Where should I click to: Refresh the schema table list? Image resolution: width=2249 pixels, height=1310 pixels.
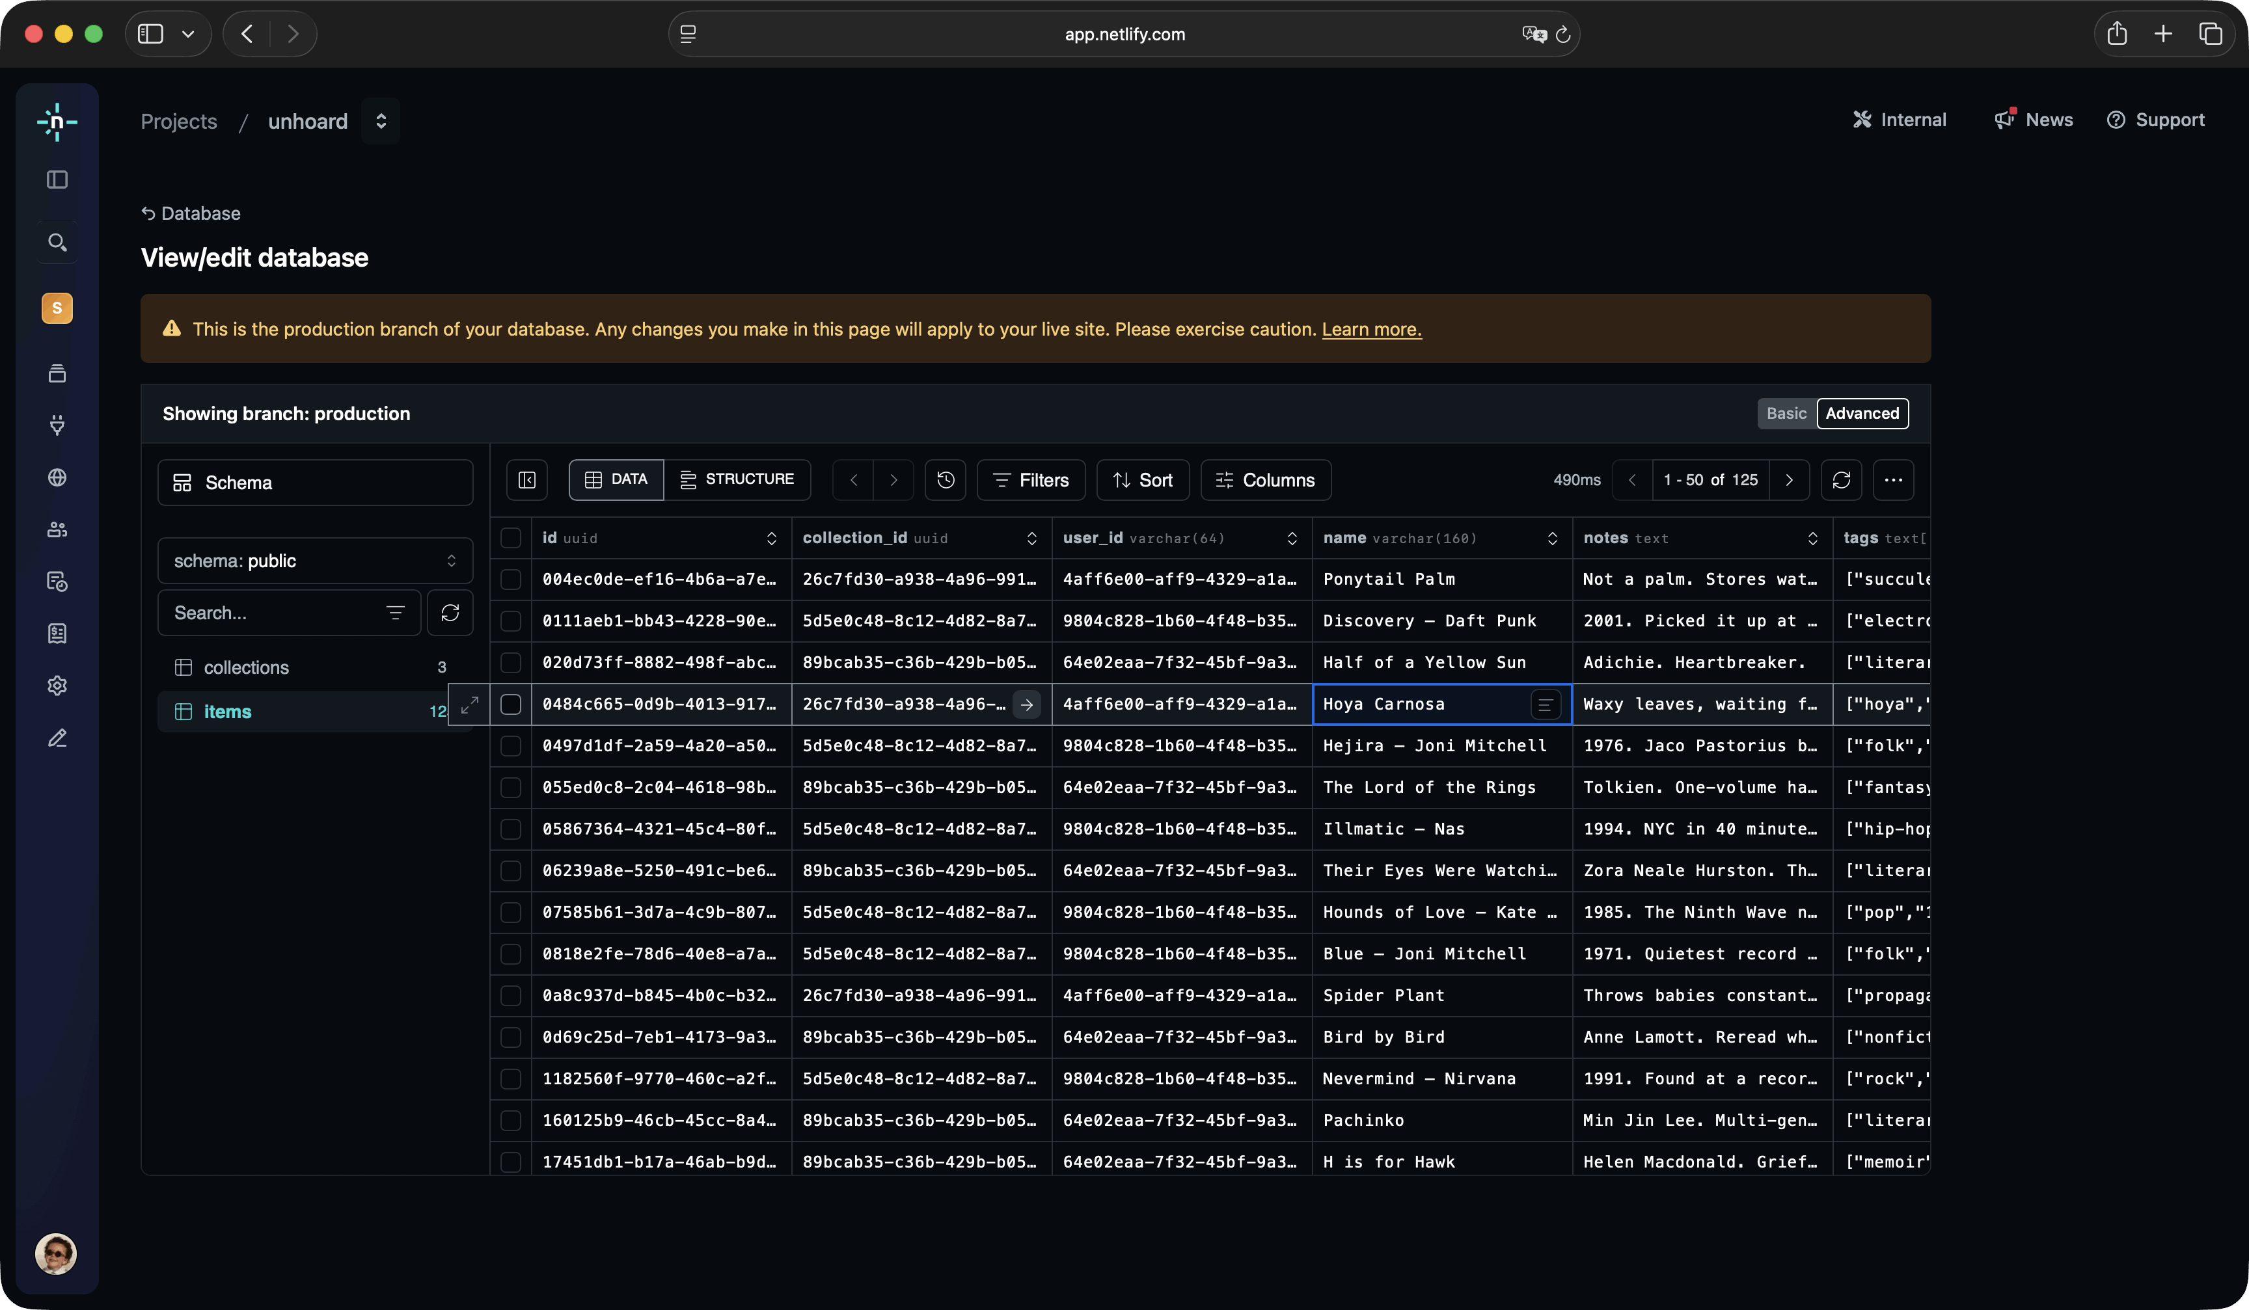pos(450,613)
